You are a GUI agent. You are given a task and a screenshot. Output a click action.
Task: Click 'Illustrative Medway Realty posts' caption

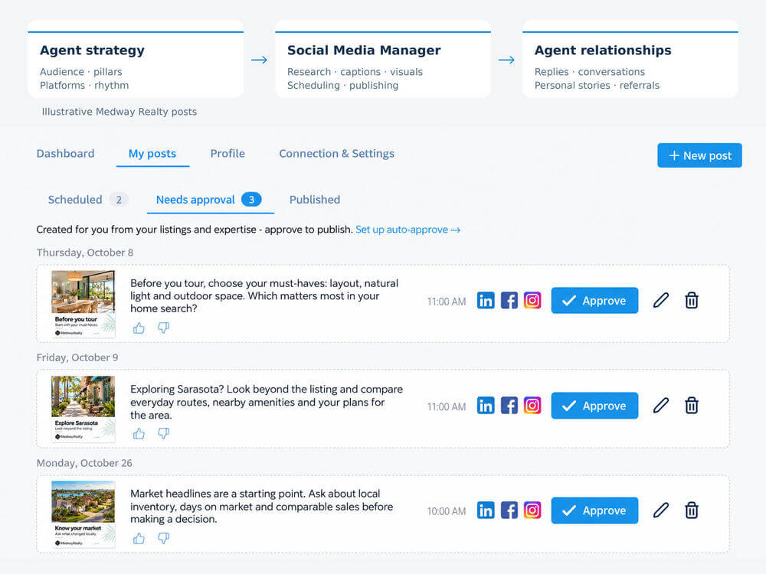[119, 111]
